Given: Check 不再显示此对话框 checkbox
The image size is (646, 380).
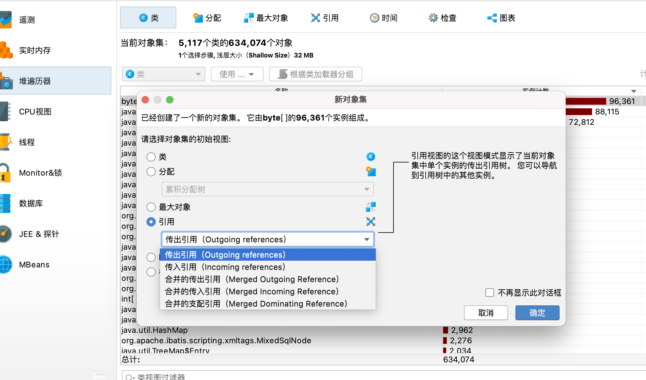Looking at the screenshot, I should click(x=490, y=293).
